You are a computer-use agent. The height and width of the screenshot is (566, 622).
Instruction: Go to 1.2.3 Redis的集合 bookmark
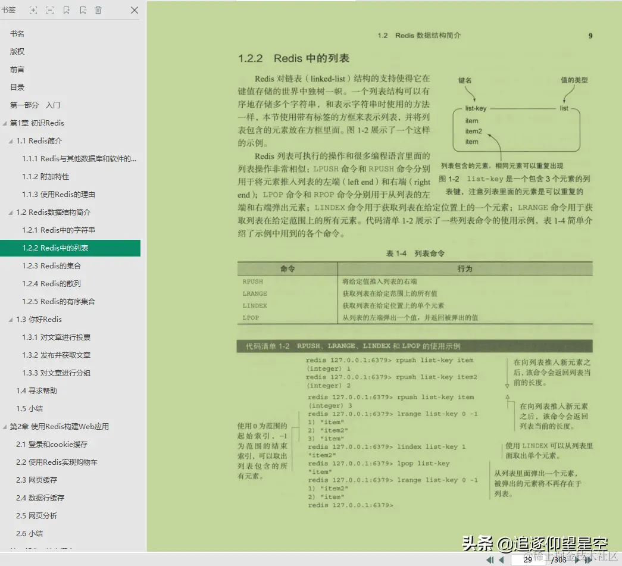pyautogui.click(x=51, y=266)
